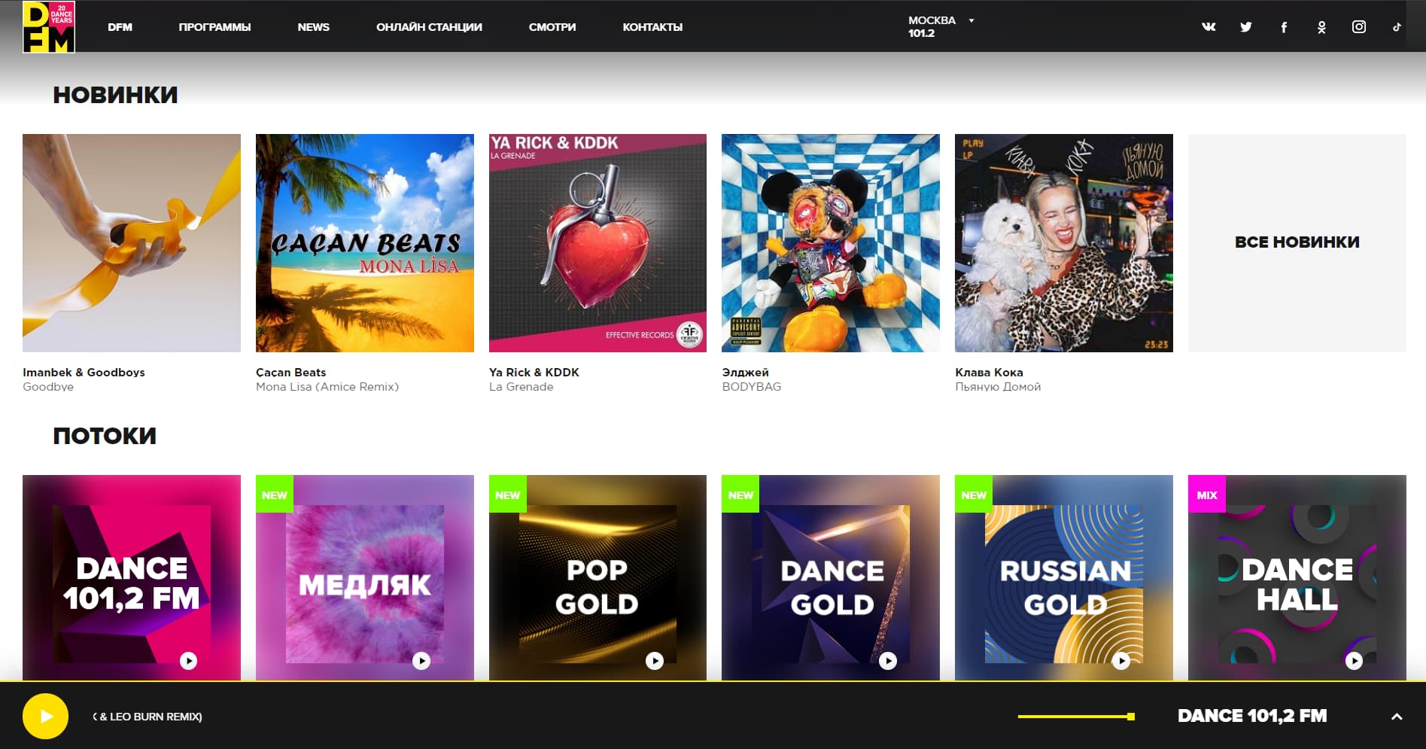This screenshot has width=1426, height=749.
Task: Open the Odnoklassniki social icon
Action: (x=1321, y=27)
